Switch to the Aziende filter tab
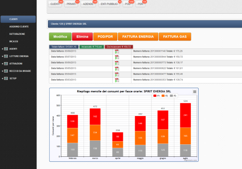This screenshot has width=242, height=169. (x=88, y=4)
